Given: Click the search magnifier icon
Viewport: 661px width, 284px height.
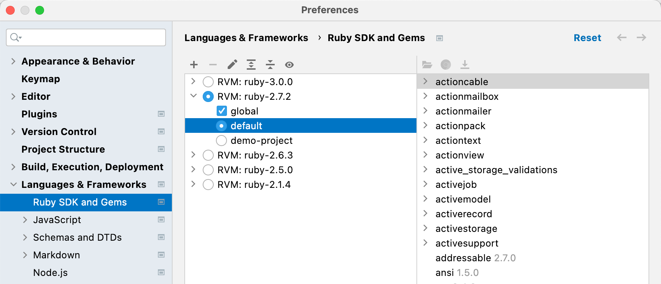Looking at the screenshot, I should coord(16,37).
